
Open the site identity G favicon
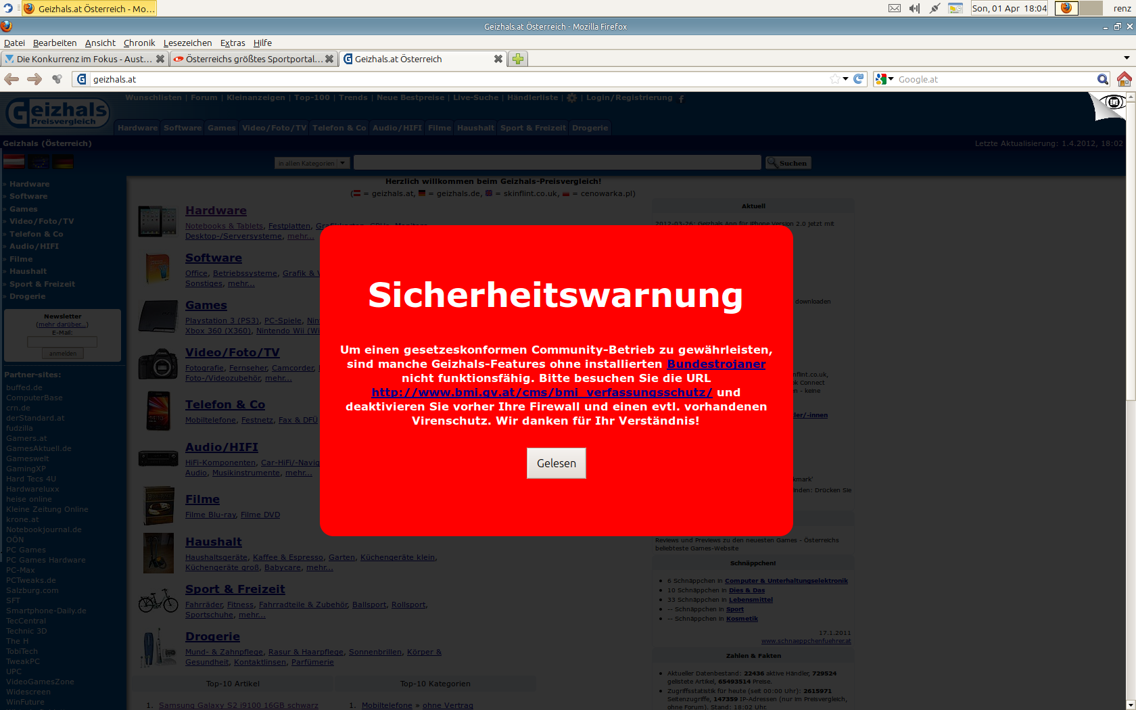pyautogui.click(x=82, y=79)
